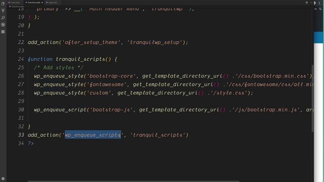Click the editor horizontal scrollbar thumb
The width and height of the screenshot is (324, 182).
133,181
